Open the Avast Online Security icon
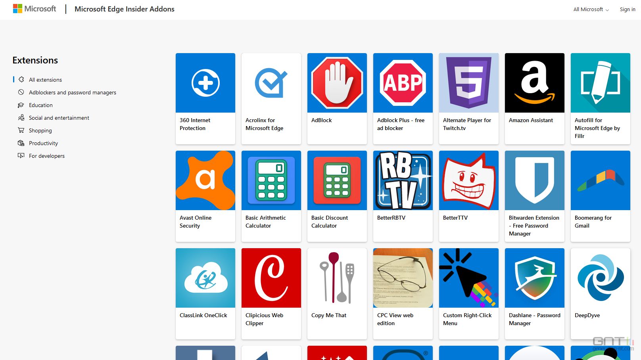 pyautogui.click(x=205, y=180)
